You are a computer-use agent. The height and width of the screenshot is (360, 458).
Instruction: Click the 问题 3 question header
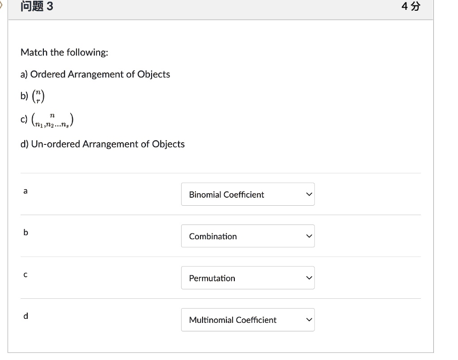pyautogui.click(x=37, y=7)
